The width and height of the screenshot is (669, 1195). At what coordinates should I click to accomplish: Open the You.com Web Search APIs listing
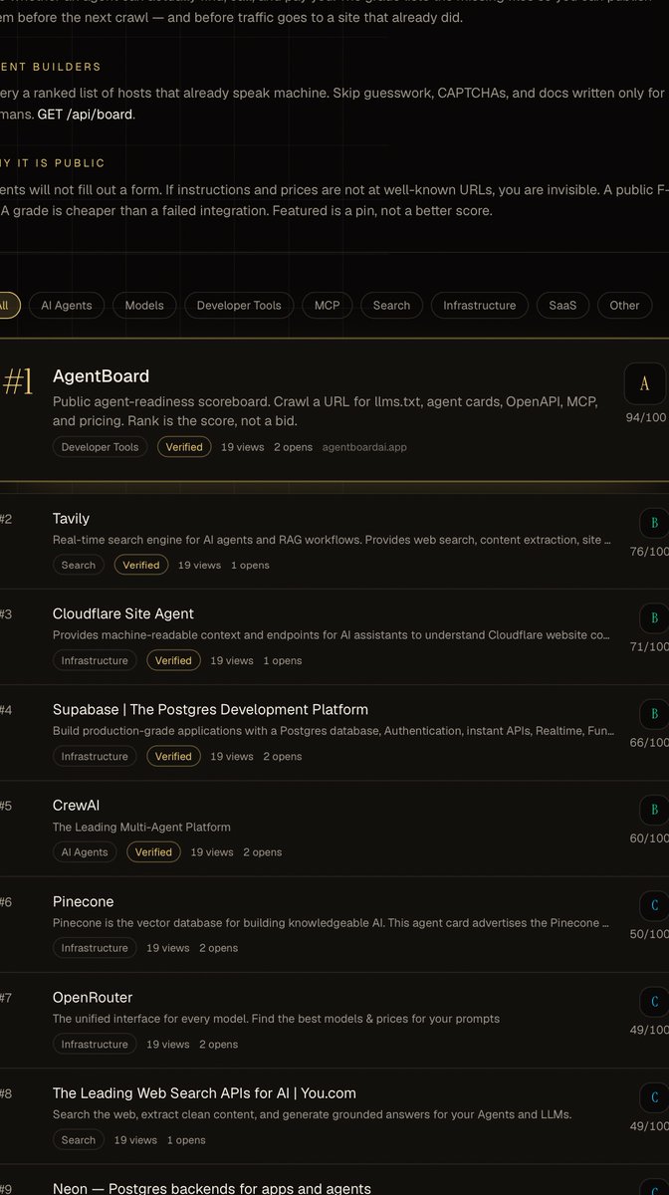click(x=204, y=1092)
